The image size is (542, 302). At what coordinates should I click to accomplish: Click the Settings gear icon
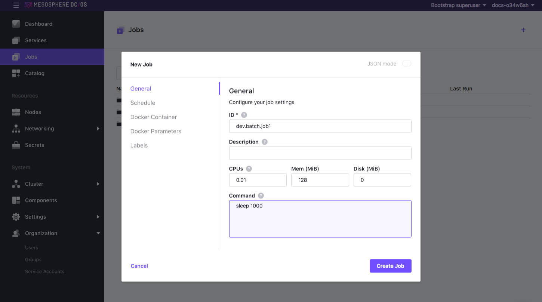point(16,217)
